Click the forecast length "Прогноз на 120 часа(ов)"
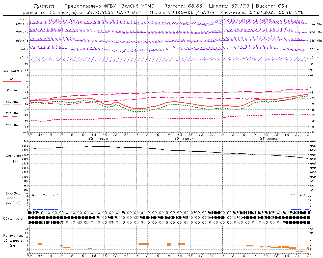 (48, 12)
